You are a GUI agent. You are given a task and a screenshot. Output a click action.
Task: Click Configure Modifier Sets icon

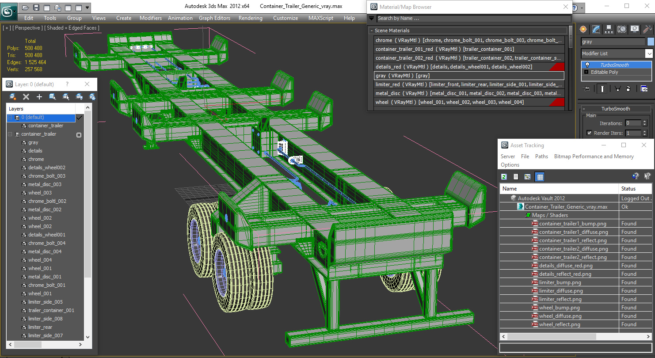pyautogui.click(x=644, y=89)
